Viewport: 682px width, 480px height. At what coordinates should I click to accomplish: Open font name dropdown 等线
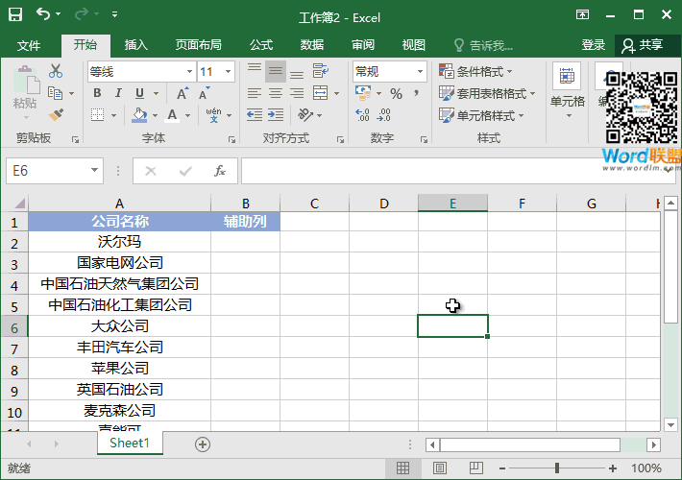pos(189,71)
